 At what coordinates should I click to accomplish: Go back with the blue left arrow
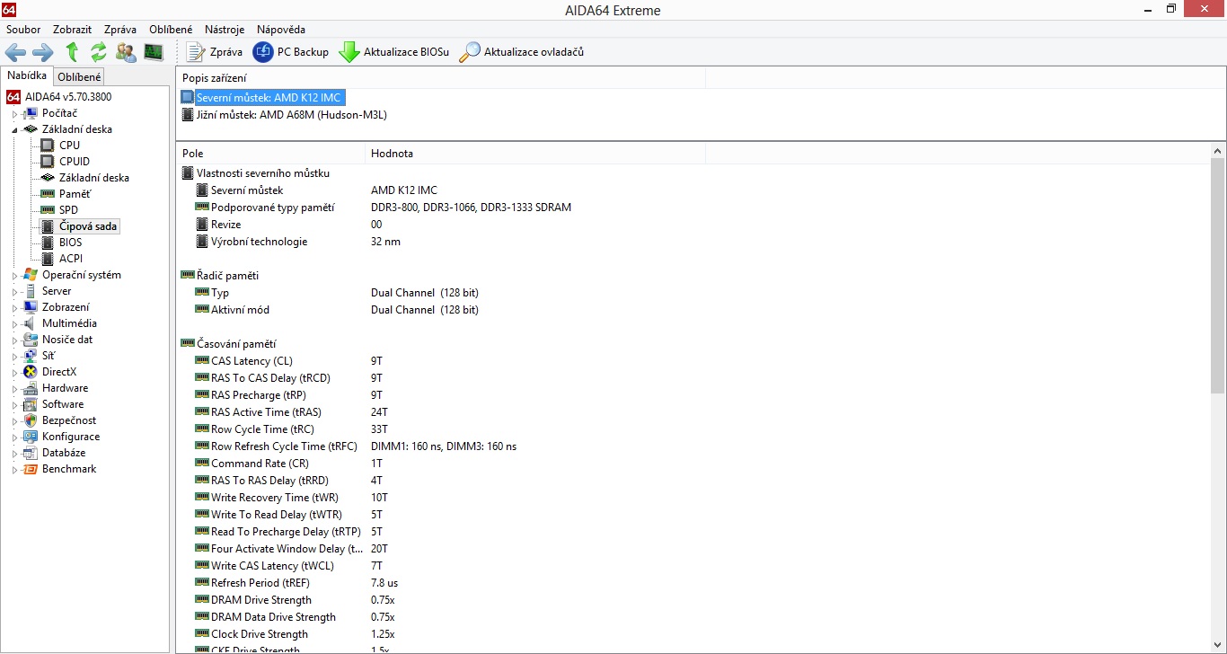(x=15, y=52)
